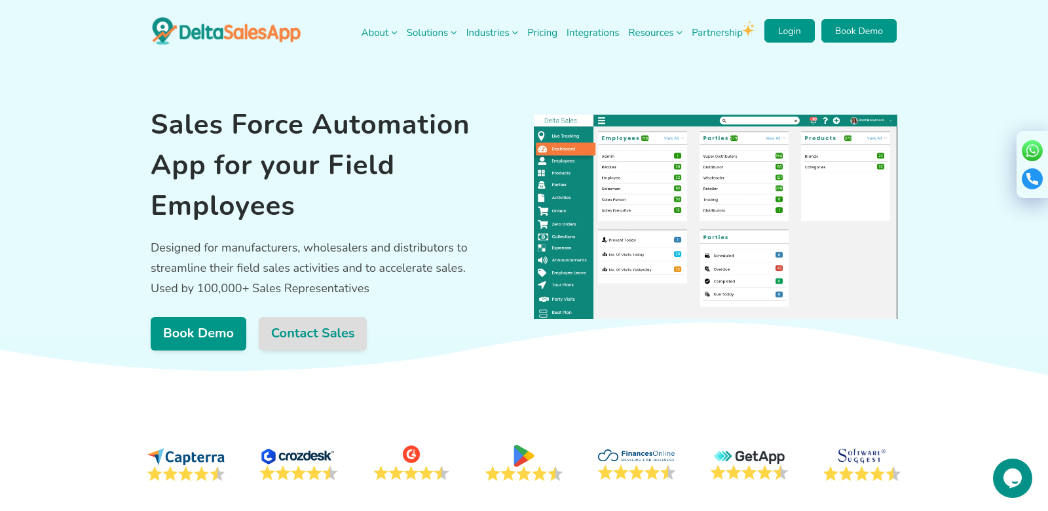Open the Crozdesk rating badge
1048x511 pixels.
[x=299, y=464]
